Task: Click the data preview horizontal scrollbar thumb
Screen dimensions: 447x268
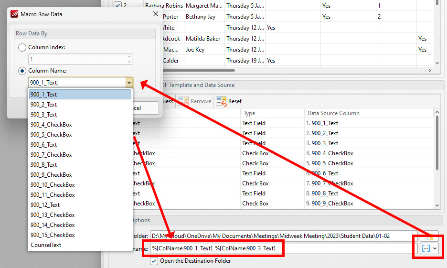Action: click(199, 70)
